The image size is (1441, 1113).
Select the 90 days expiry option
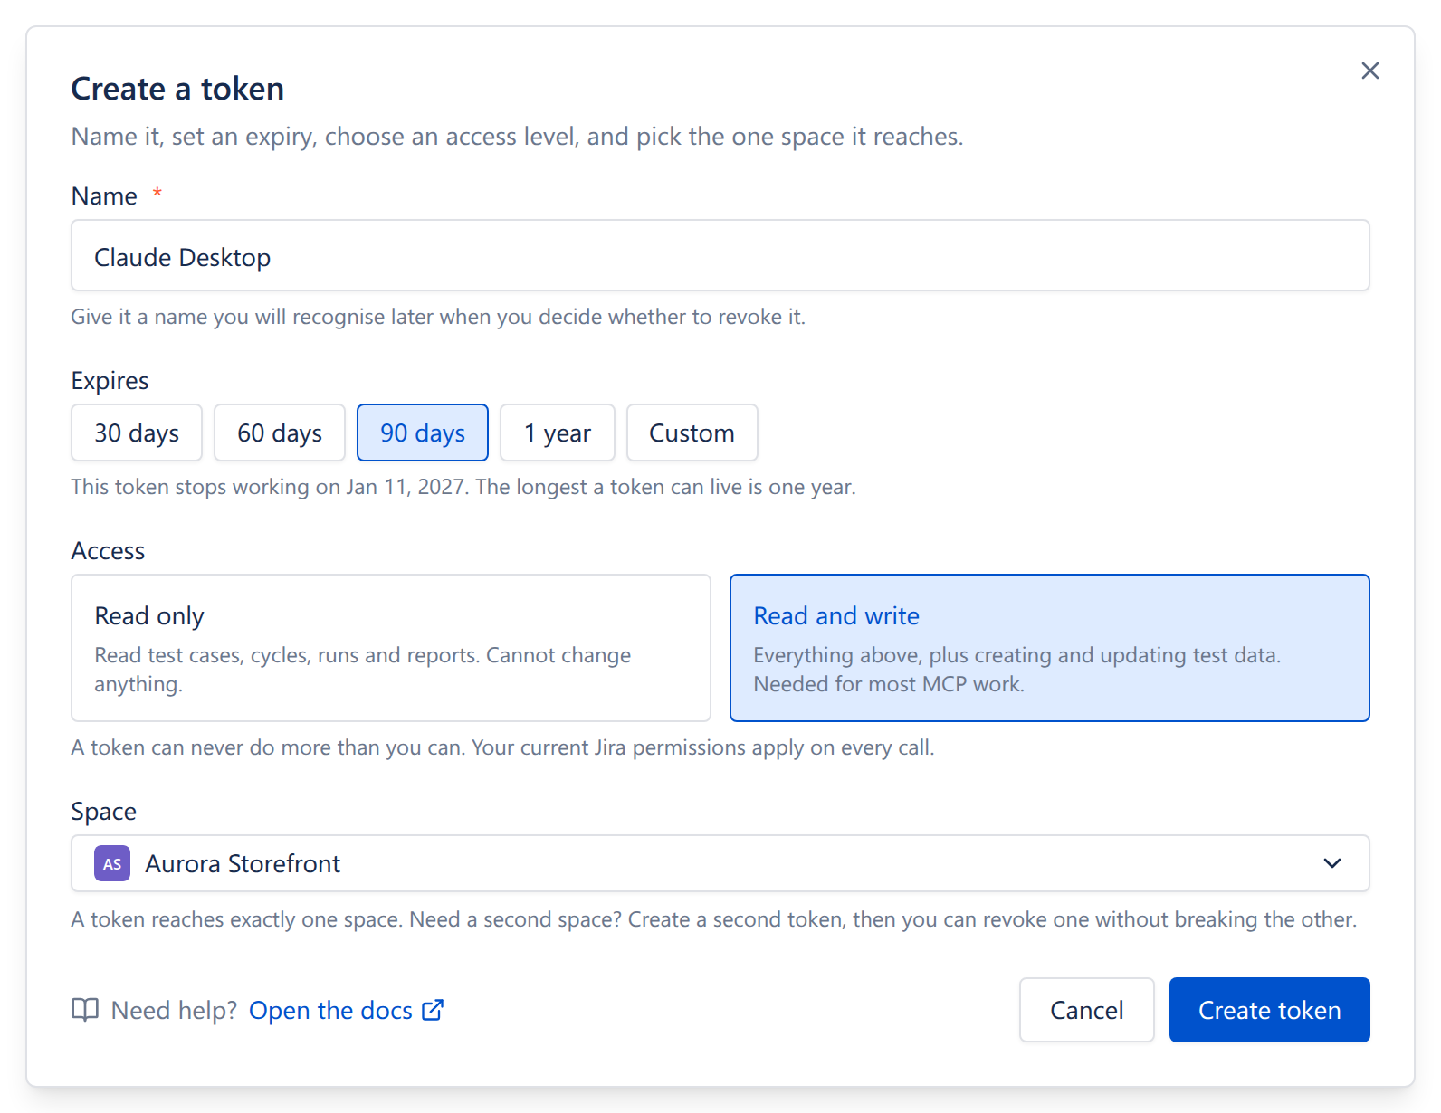(423, 433)
